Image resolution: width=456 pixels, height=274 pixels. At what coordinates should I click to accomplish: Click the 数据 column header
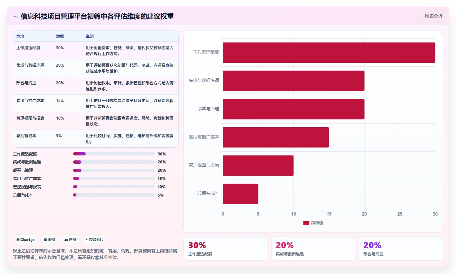[60, 36]
